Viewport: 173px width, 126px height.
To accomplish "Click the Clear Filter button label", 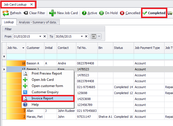I will pyautogui.click(x=37, y=13).
